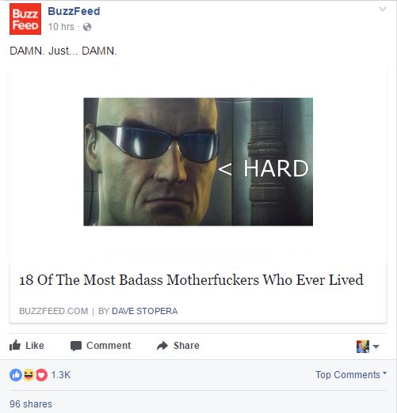Expand the Top Comments sorting dropdown
Screen dimensions: 397x413
click(x=351, y=375)
